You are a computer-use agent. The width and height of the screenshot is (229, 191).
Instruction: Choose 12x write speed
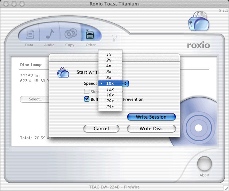[x=110, y=89]
